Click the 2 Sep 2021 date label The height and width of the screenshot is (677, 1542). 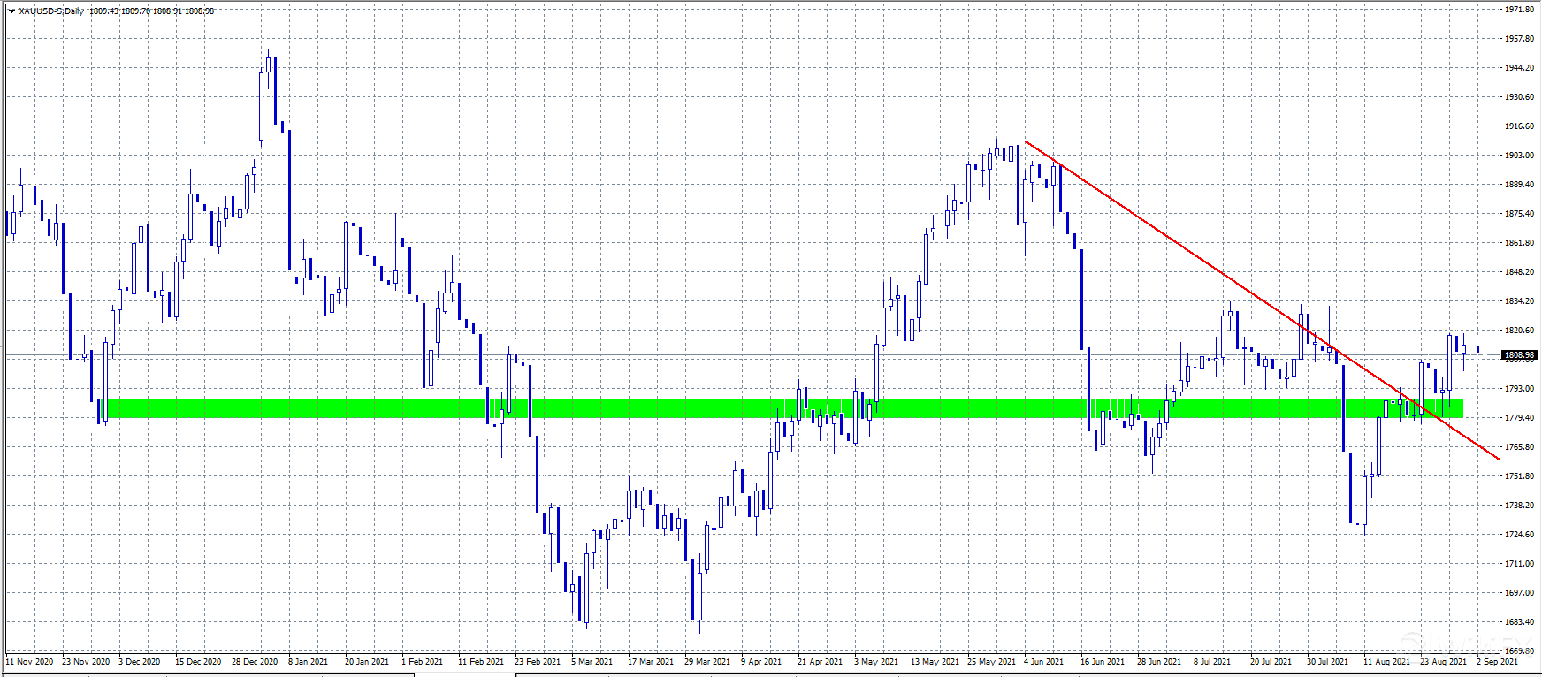pos(1497,661)
